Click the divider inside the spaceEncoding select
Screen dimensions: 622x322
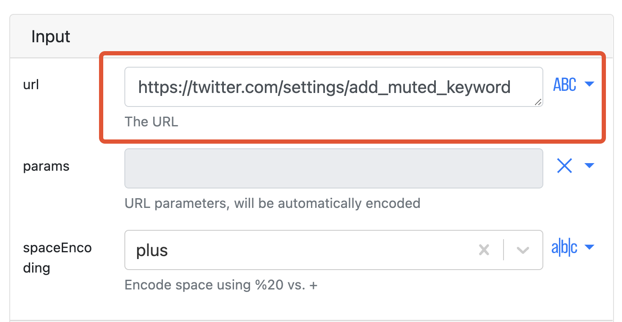504,250
